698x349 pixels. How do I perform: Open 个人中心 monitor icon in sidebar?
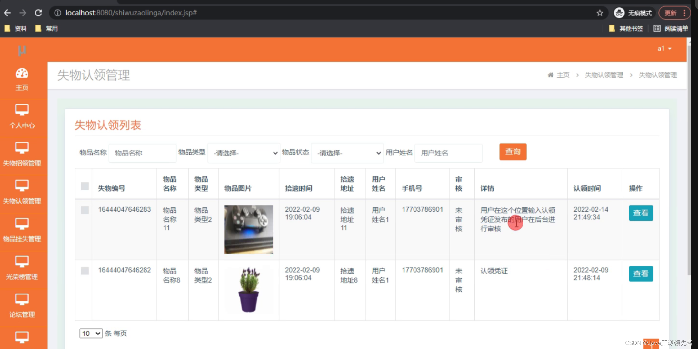point(22,110)
